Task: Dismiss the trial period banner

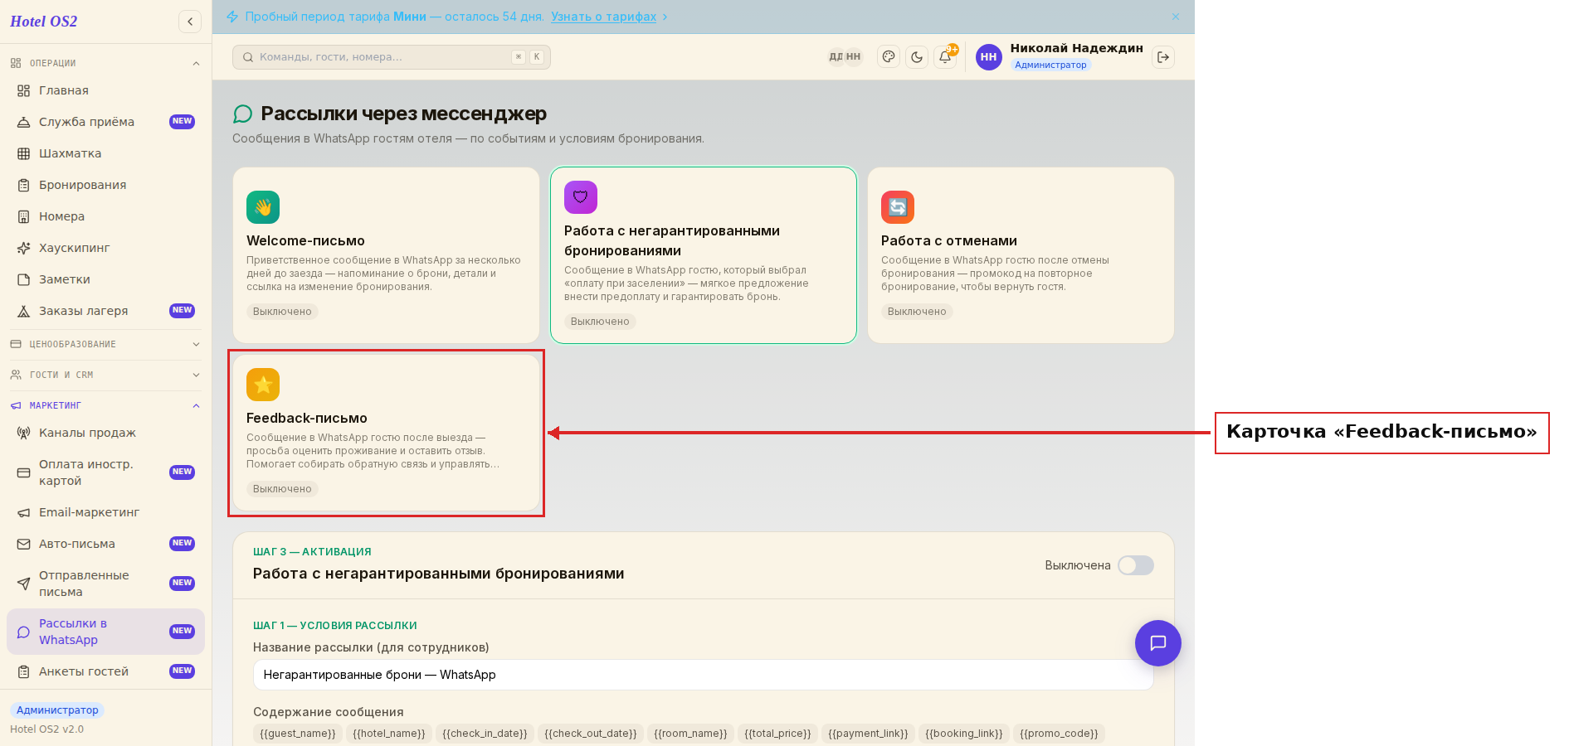Action: [1176, 17]
